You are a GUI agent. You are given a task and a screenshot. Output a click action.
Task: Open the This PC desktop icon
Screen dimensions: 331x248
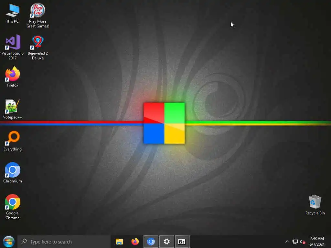(x=13, y=14)
